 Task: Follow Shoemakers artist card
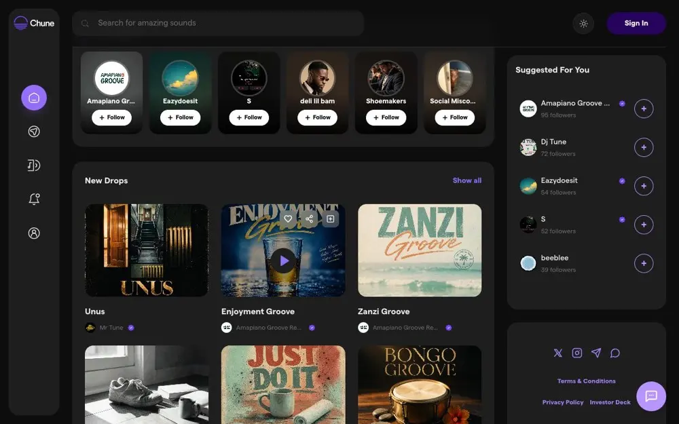386,117
